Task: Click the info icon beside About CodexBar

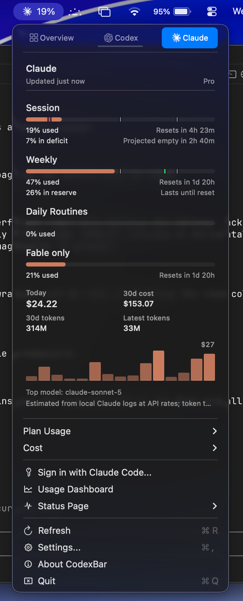Action: 28,564
